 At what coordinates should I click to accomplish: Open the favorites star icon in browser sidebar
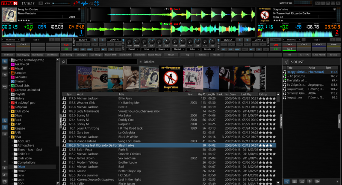pyautogui.click(x=5, y=61)
